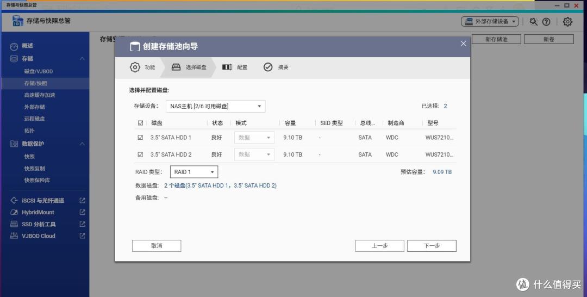The height and width of the screenshot is (297, 587).
Task: Open the VJBOD Cloud sidebar entry
Action: click(38, 236)
